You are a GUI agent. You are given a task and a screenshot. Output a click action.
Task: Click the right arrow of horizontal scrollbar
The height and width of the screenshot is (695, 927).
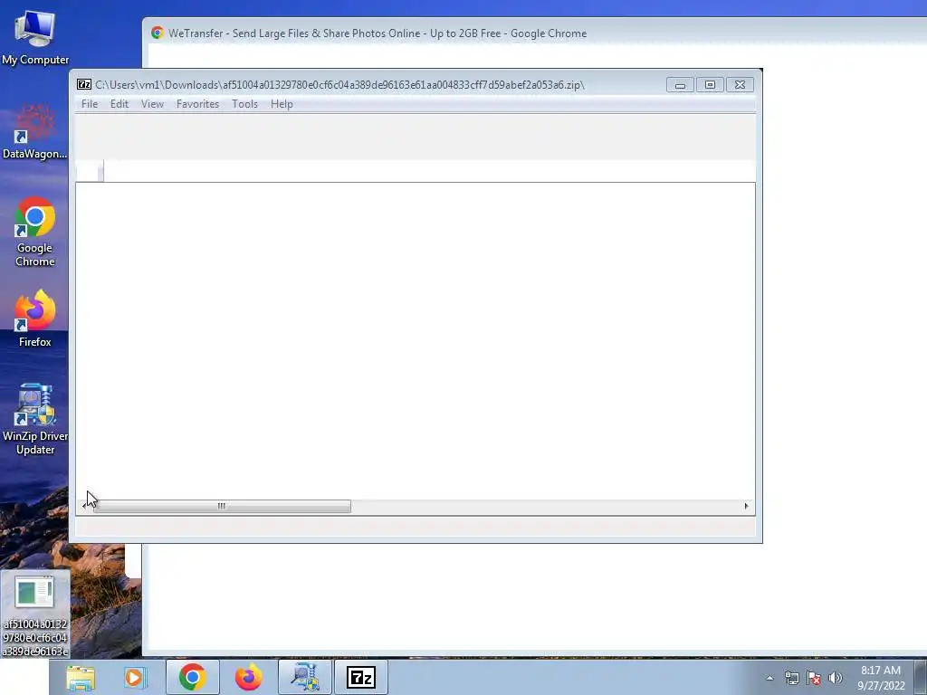[x=746, y=506]
